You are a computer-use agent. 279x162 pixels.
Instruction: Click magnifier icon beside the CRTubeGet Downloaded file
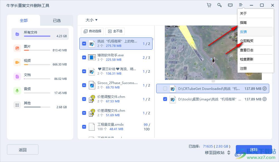click(x=265, y=89)
